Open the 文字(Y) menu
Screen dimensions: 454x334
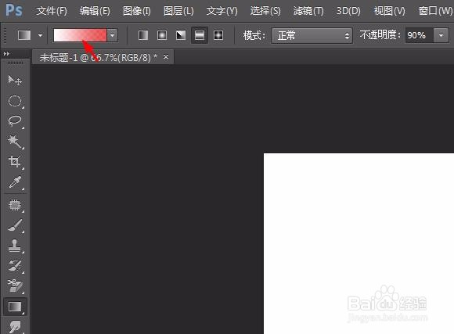pyautogui.click(x=222, y=11)
